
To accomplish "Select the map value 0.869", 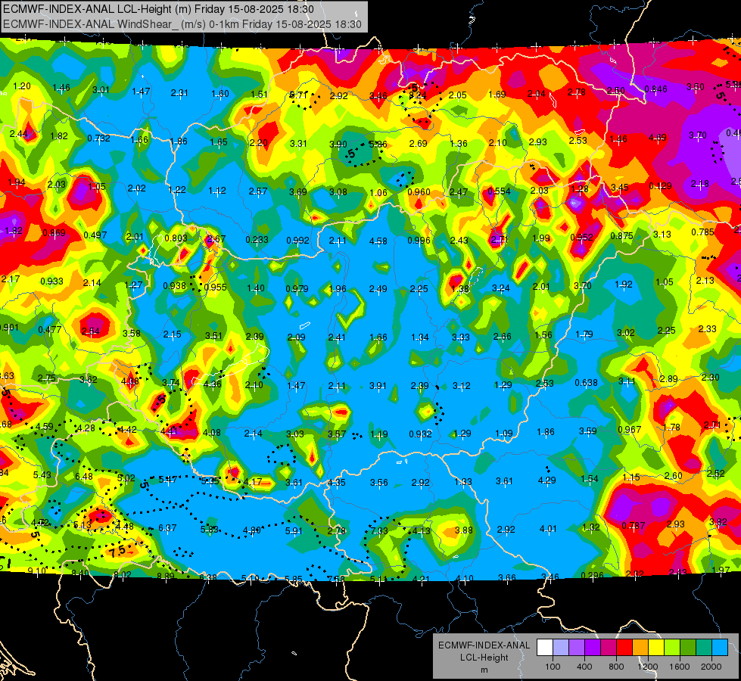I will pos(54,232).
